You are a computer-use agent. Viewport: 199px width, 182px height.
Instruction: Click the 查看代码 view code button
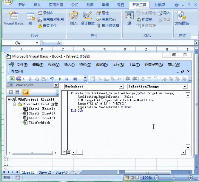(106, 19)
